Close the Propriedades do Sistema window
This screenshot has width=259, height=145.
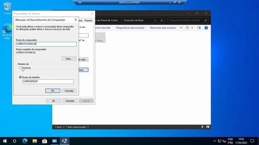92,13
